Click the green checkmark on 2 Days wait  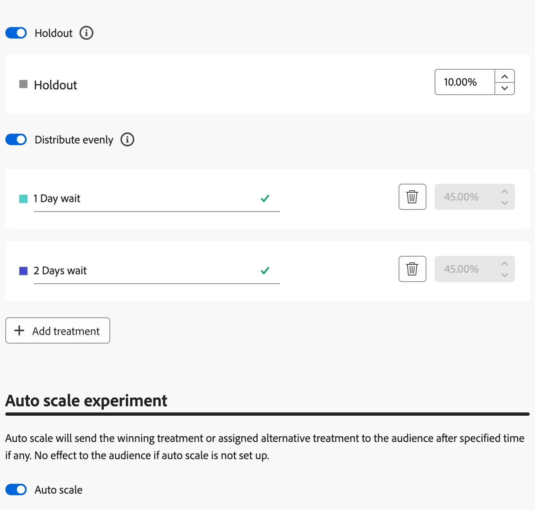click(x=265, y=271)
